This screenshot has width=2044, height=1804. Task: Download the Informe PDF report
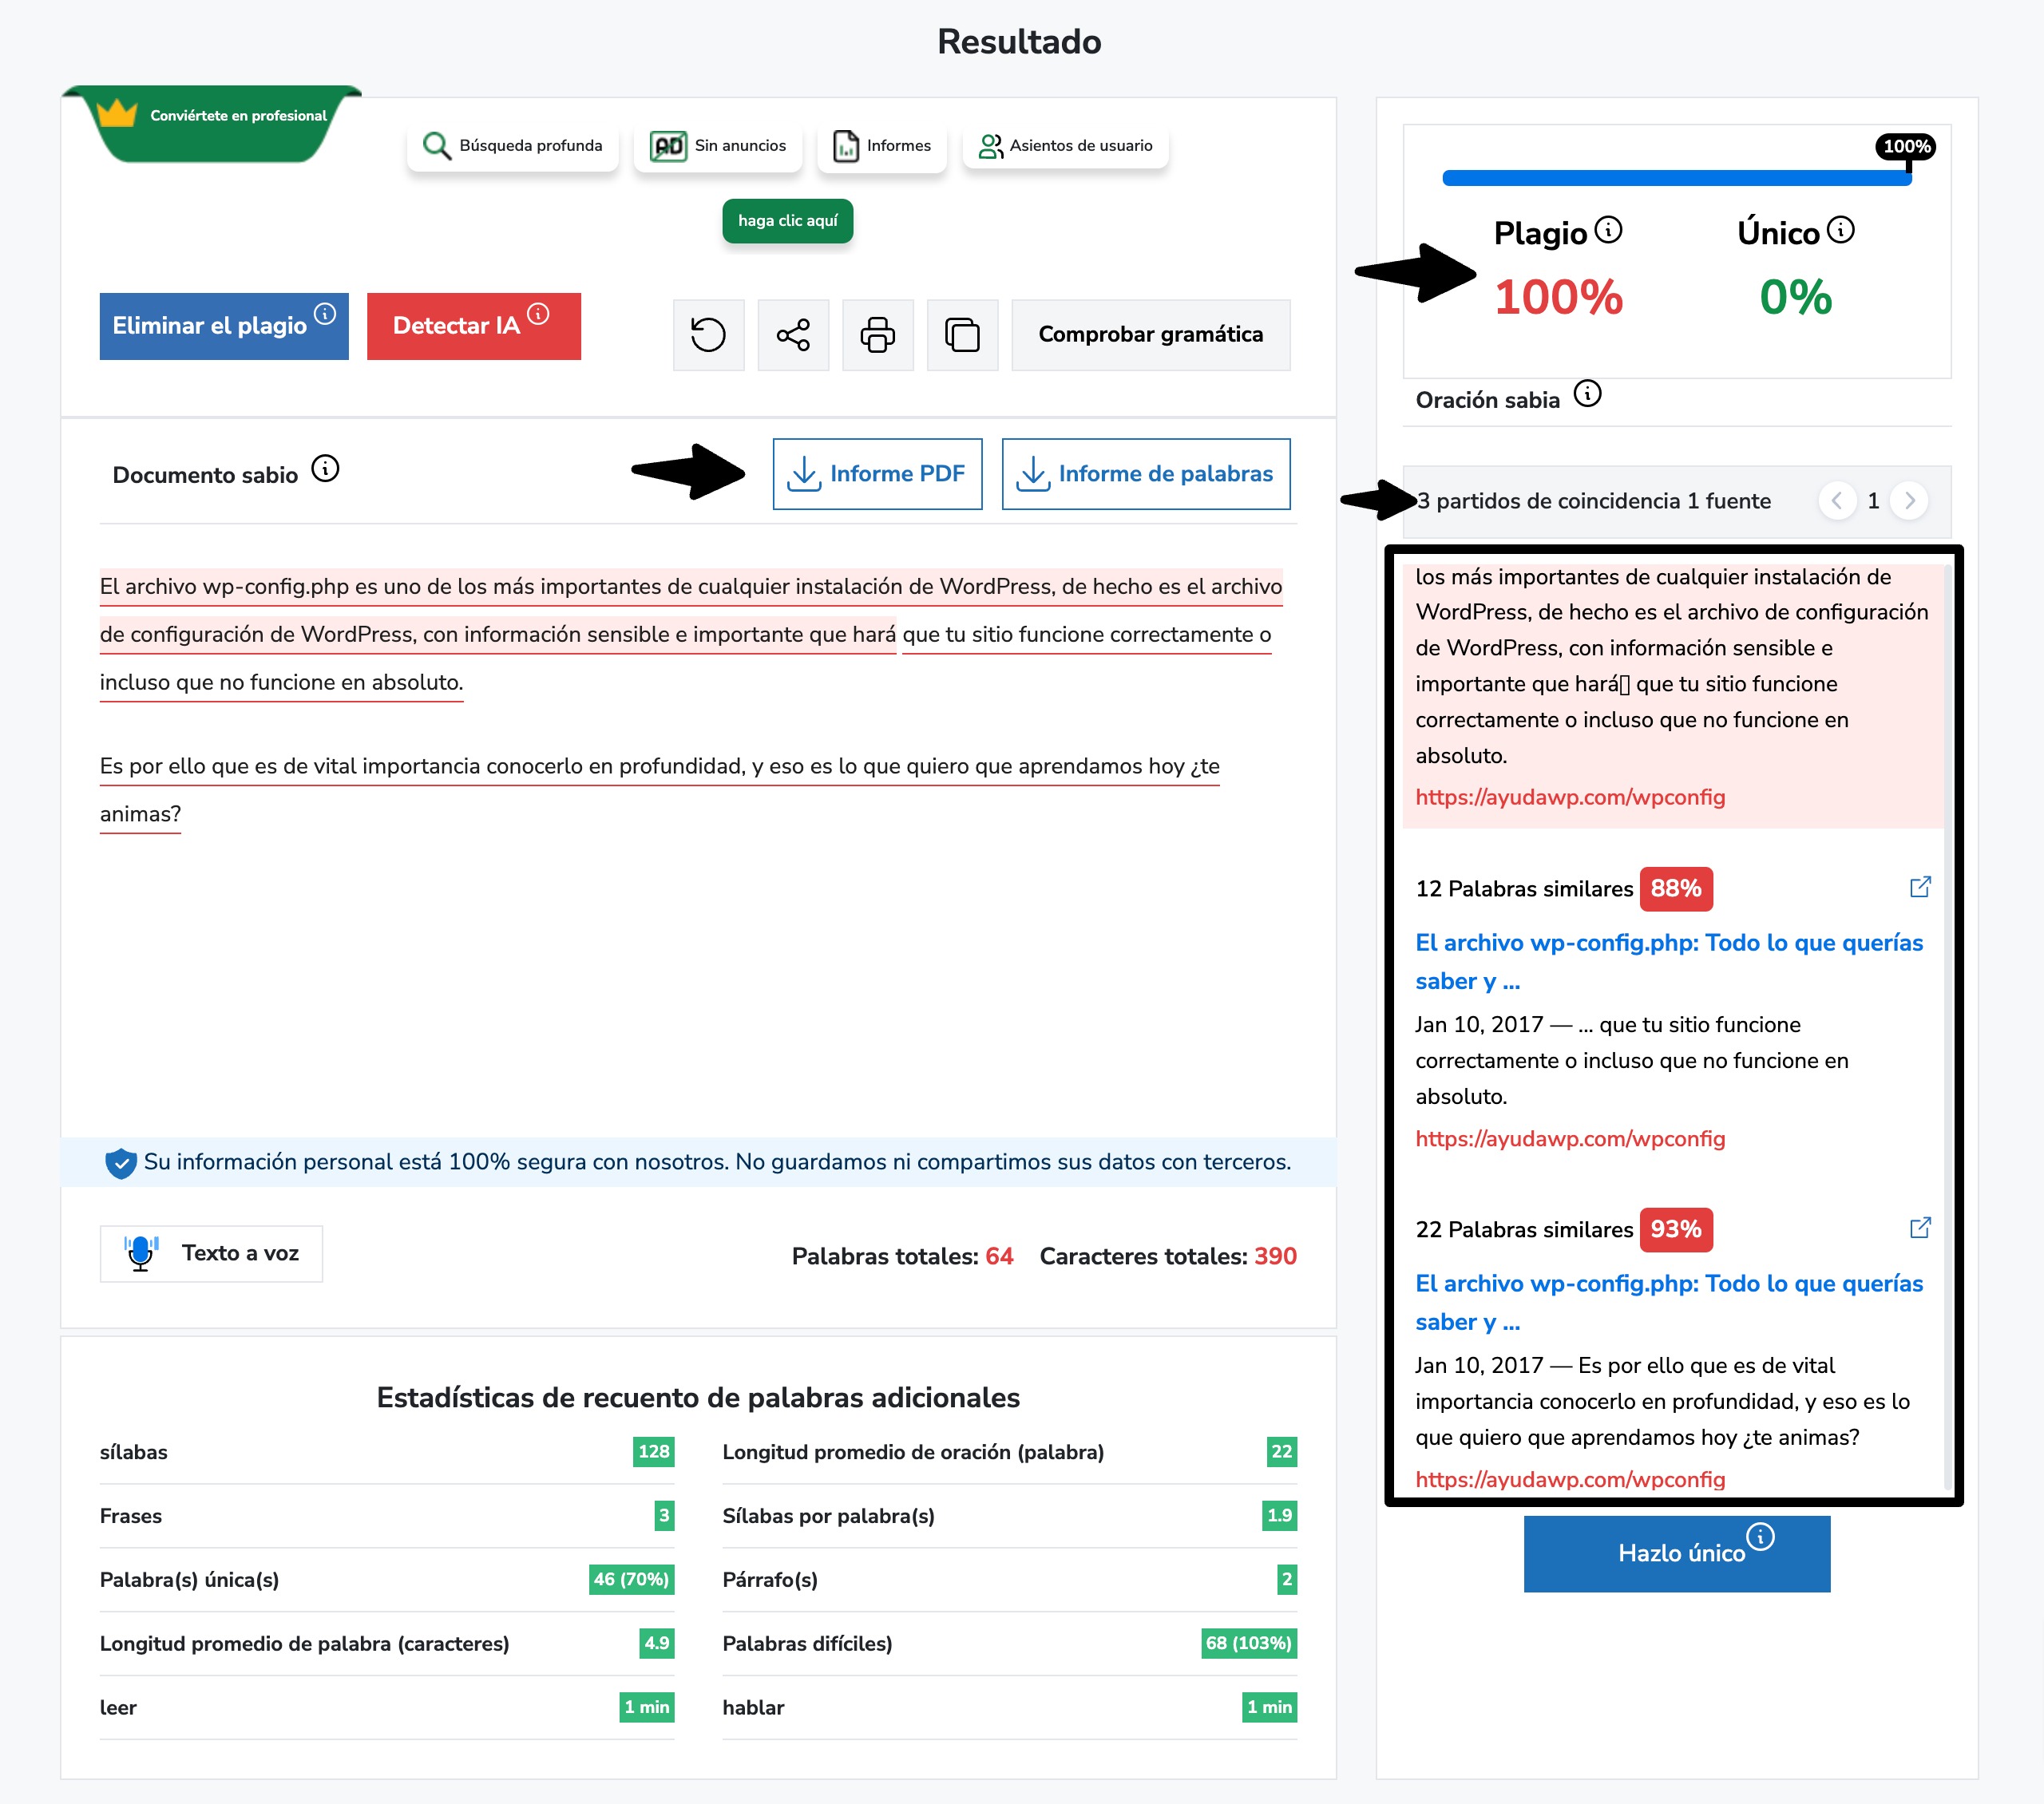coord(877,474)
